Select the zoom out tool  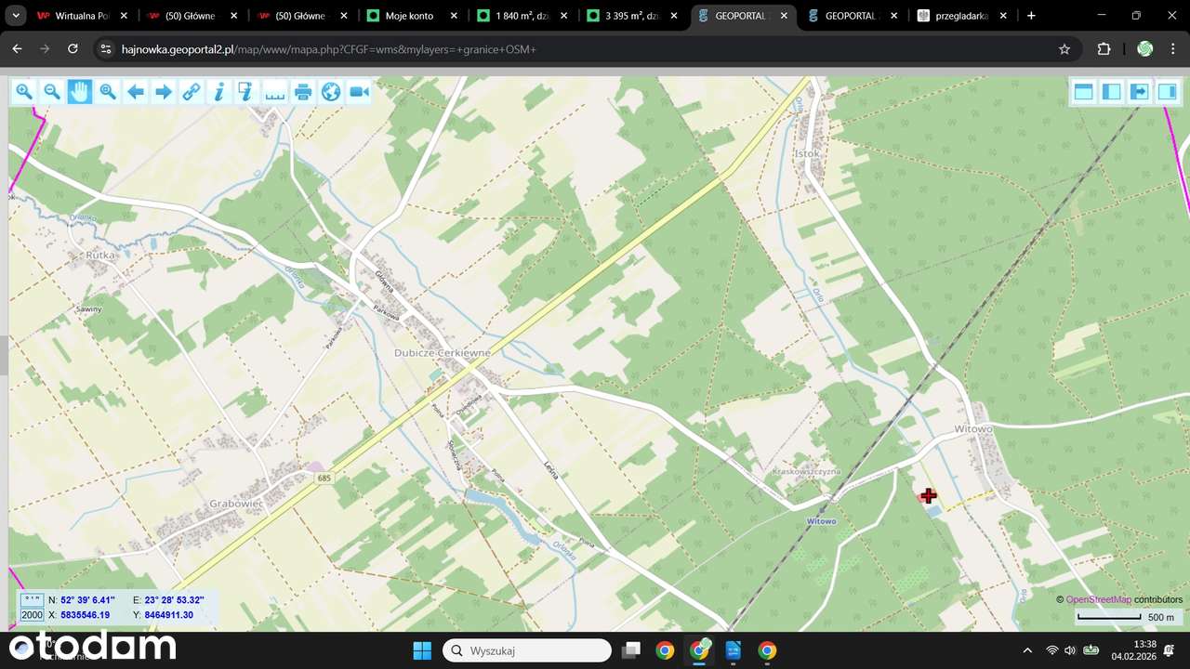[x=52, y=91]
